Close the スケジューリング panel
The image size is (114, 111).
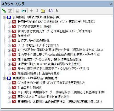[111, 4]
